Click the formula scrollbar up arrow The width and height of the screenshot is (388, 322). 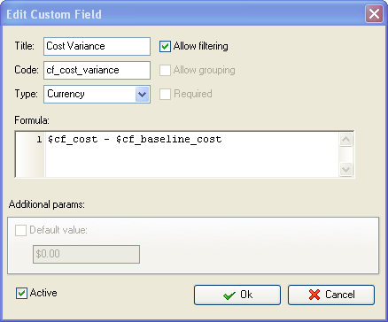(x=345, y=139)
